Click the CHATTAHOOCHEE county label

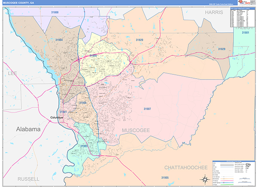pyautogui.click(x=186, y=168)
